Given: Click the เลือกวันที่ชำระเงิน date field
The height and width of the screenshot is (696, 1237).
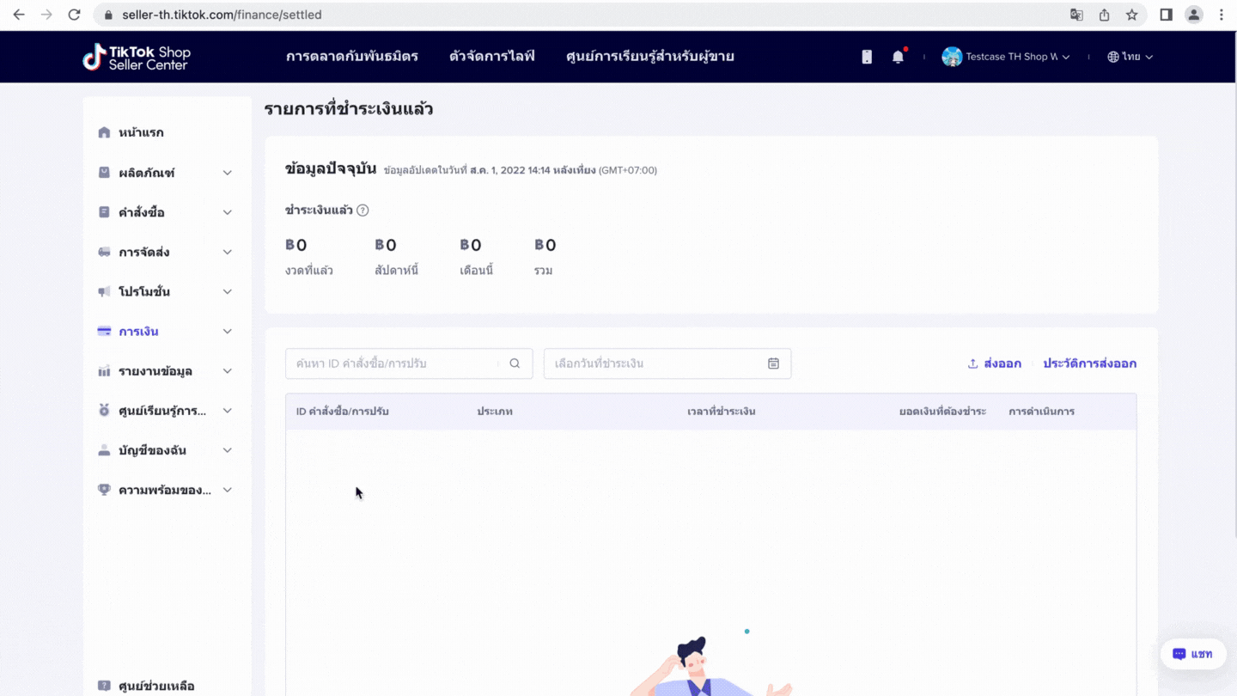Looking at the screenshot, I should click(667, 363).
